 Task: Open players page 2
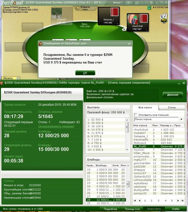(151, 200)
